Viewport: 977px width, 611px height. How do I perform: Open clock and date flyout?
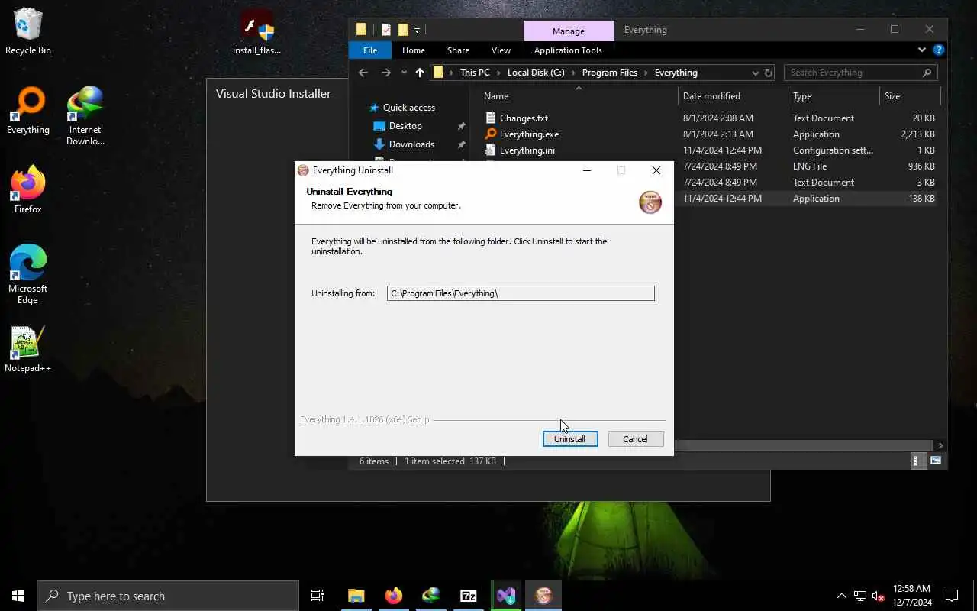[x=911, y=596]
